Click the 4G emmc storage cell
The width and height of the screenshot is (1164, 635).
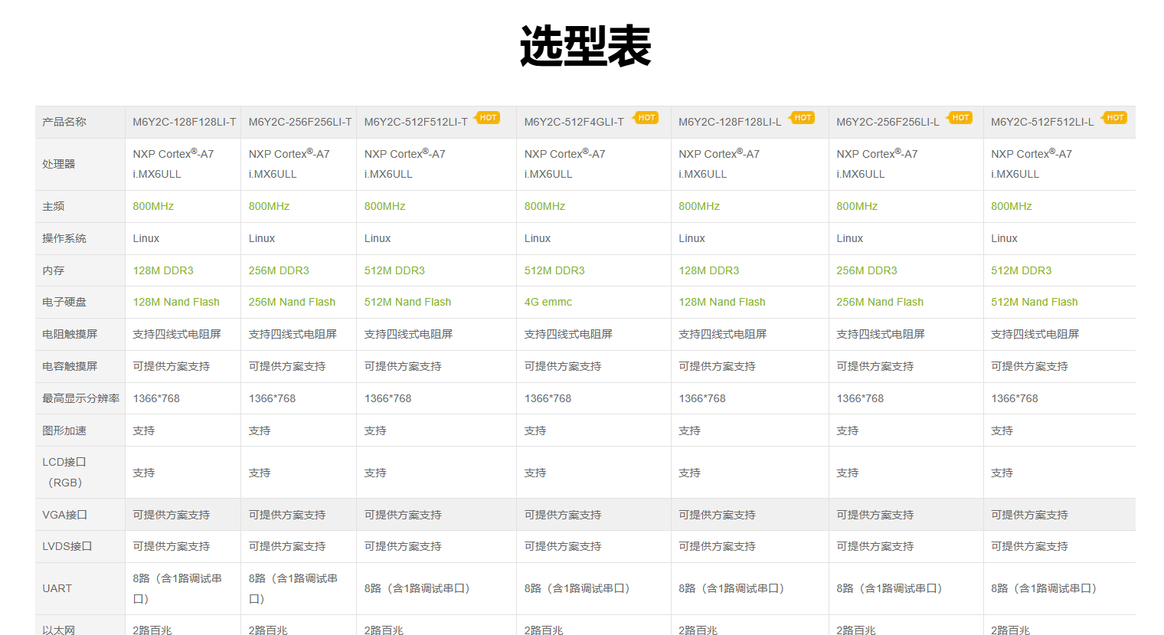point(548,302)
